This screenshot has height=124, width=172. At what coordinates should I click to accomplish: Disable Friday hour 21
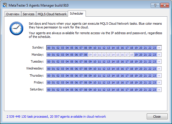tap(145, 83)
